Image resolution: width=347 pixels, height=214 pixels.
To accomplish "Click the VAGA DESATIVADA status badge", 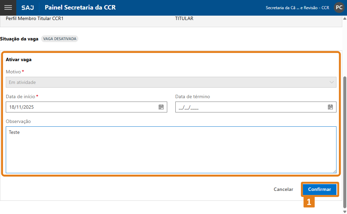I will tap(60, 39).
